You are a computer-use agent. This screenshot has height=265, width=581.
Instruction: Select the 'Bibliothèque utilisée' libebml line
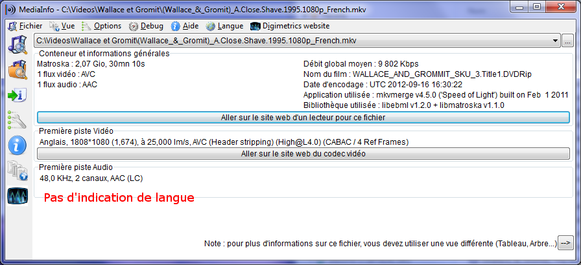coord(404,105)
